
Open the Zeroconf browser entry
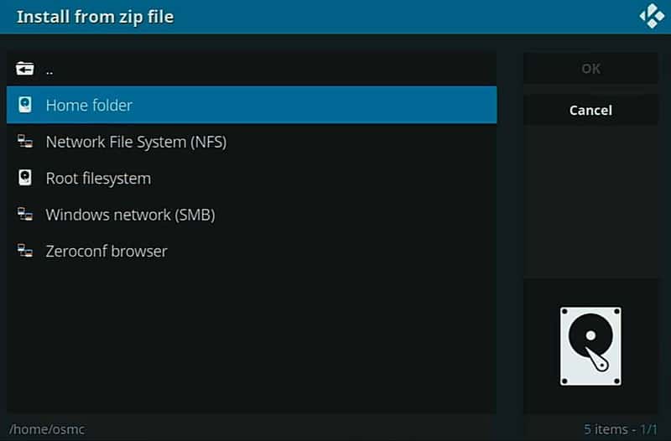[x=252, y=251]
